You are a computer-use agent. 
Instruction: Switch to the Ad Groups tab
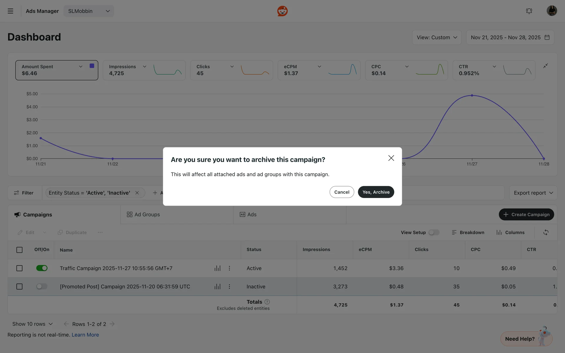coord(143,214)
